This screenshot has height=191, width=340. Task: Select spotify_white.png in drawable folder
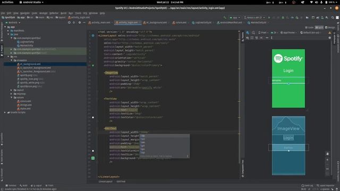(x=29, y=83)
